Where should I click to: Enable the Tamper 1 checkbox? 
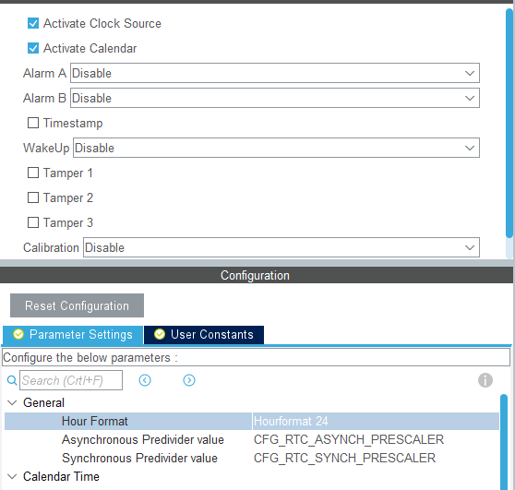[33, 173]
